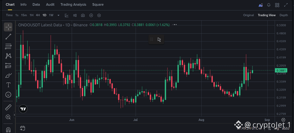Expand the chart to fullscreen
This screenshot has width=294, height=133.
click(x=286, y=5)
